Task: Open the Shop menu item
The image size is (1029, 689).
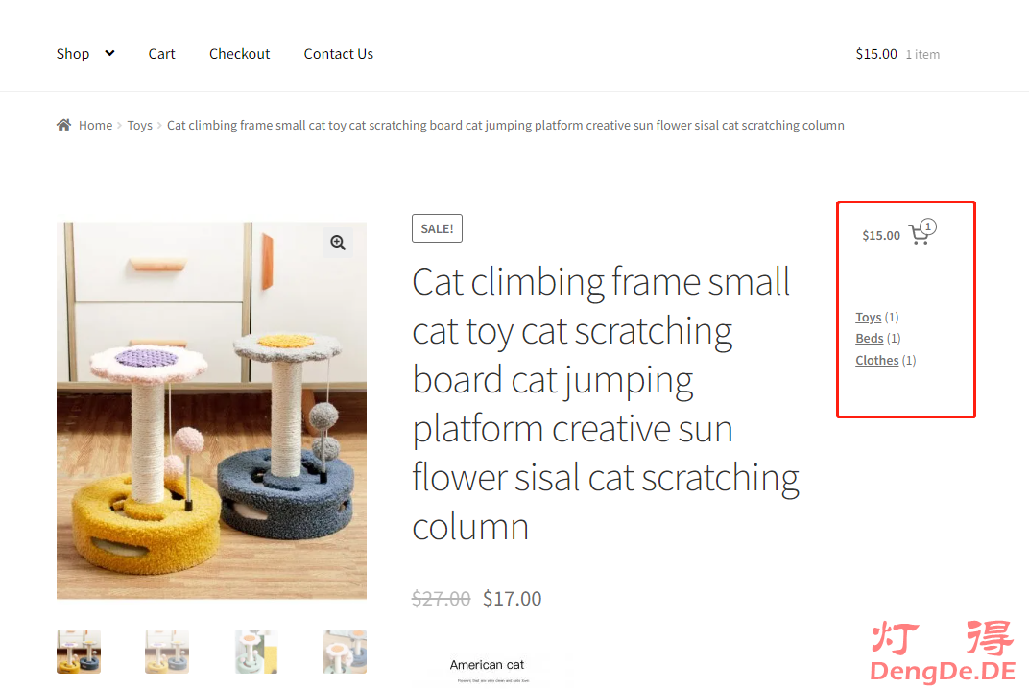Action: pyautogui.click(x=73, y=54)
